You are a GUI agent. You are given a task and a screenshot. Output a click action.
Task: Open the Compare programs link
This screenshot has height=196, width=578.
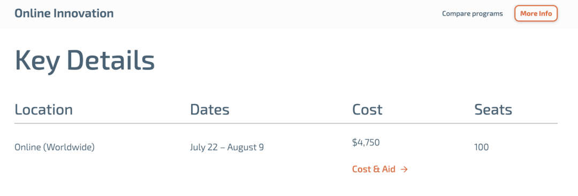tap(472, 13)
